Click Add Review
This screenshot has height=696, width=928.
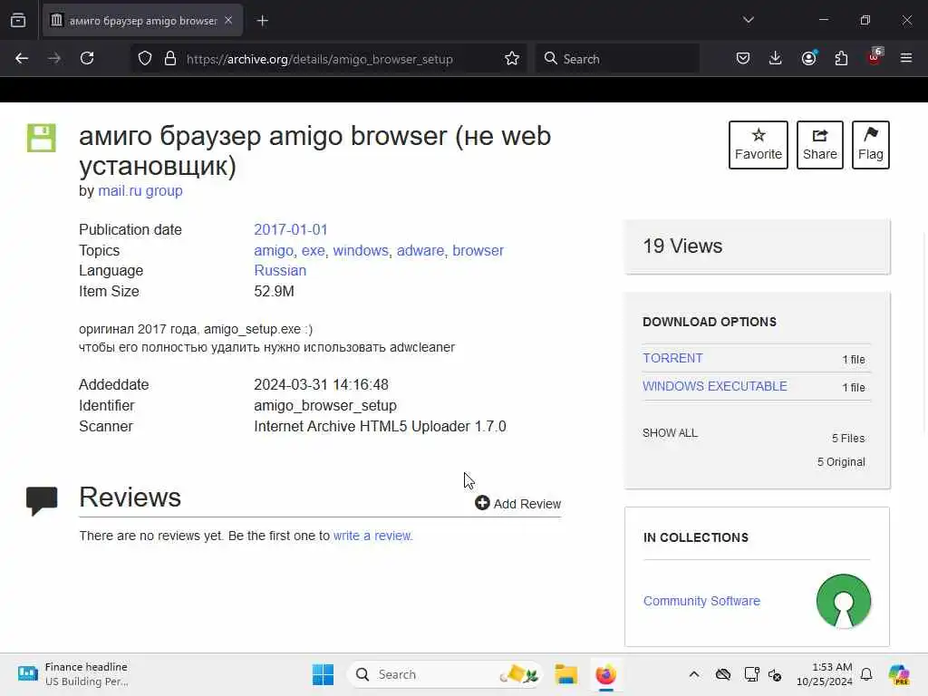(x=517, y=504)
